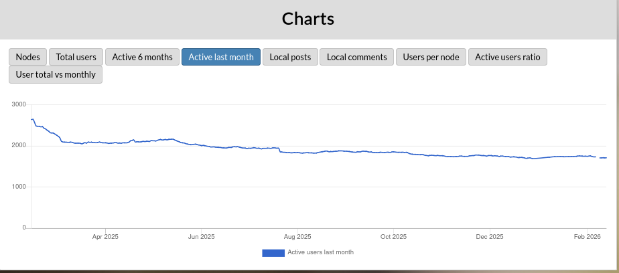The height and width of the screenshot is (273, 619).
Task: Toggle the Active users last month legend label
Action: pyautogui.click(x=320, y=252)
